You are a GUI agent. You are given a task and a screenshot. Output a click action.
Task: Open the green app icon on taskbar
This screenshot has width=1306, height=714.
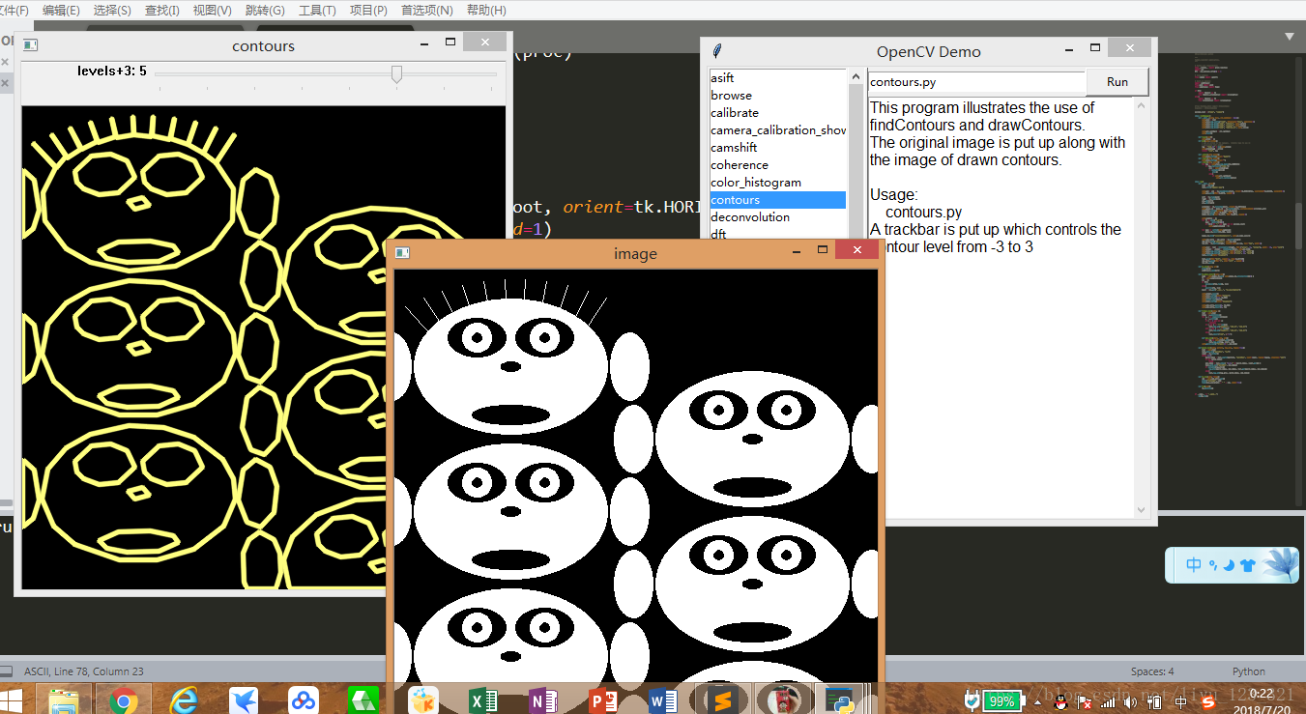coord(363,700)
